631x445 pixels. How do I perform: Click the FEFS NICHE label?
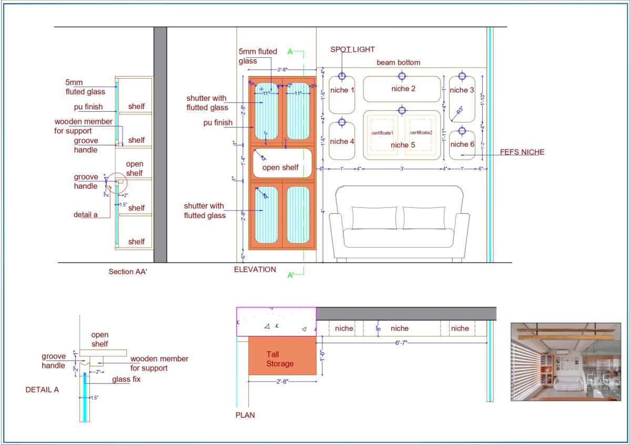[x=522, y=152]
